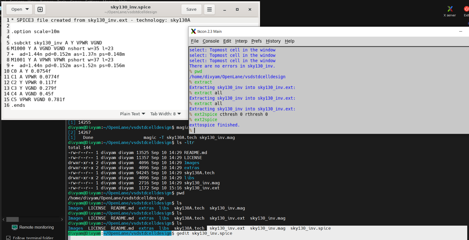Screen dimensions: 469x240
Task: Uncheck the Follow terminal folder checkbox
Action: point(8,237)
